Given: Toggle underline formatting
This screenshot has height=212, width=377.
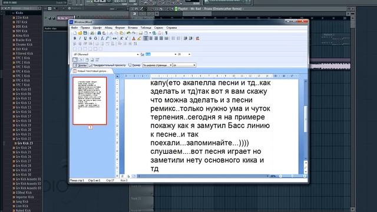Looking at the screenshot, I should point(85,38).
